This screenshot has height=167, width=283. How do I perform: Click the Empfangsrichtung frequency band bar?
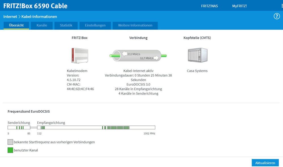coord(96,128)
